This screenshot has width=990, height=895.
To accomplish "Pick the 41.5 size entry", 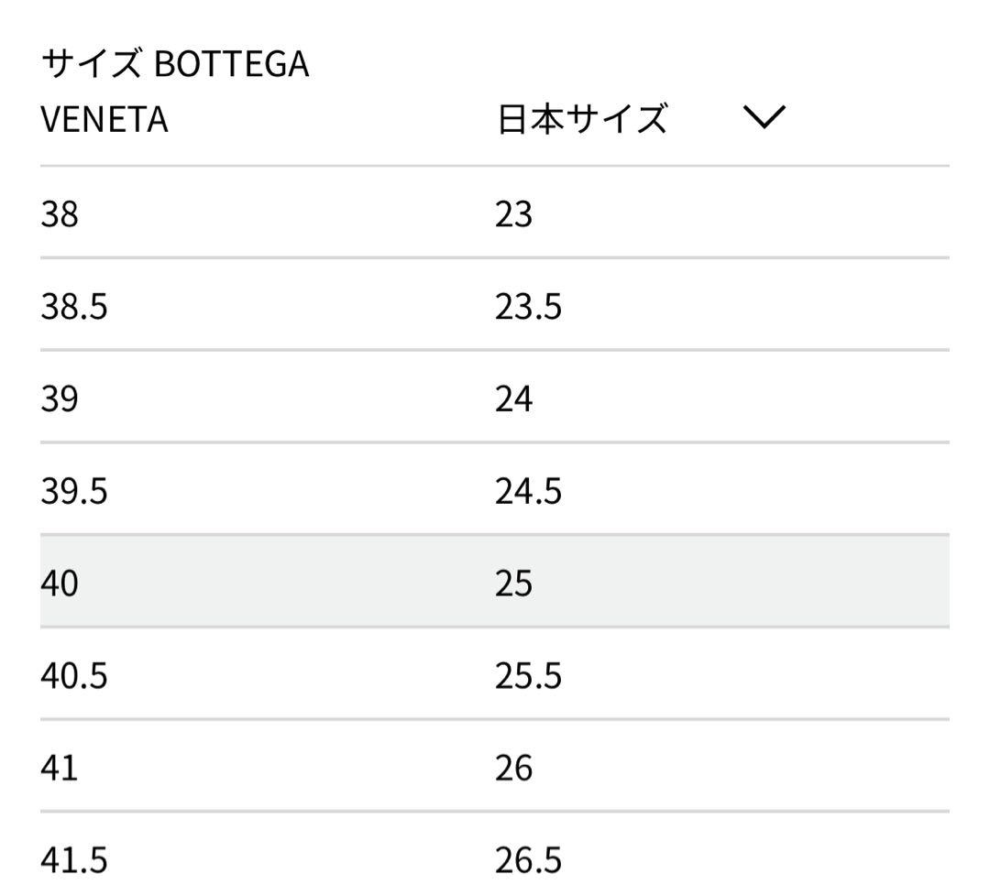I will [x=73, y=859].
